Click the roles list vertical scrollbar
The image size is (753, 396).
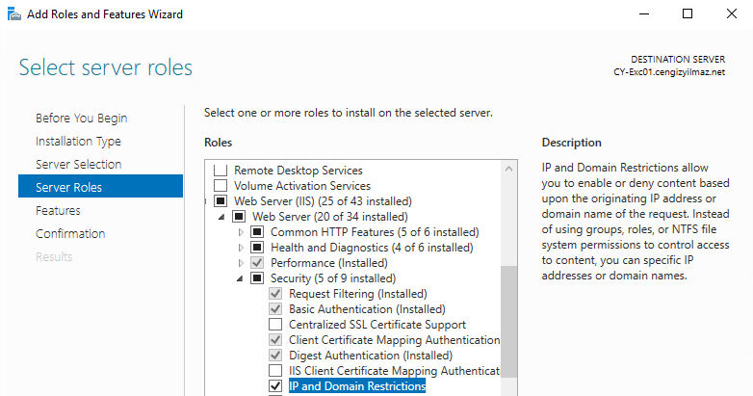coord(509,318)
